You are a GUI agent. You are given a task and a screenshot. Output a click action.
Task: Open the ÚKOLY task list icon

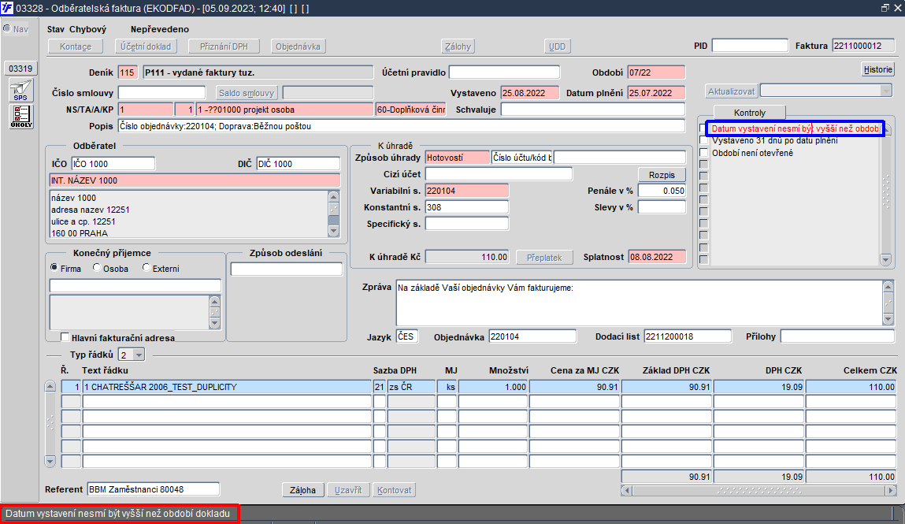pyautogui.click(x=20, y=117)
